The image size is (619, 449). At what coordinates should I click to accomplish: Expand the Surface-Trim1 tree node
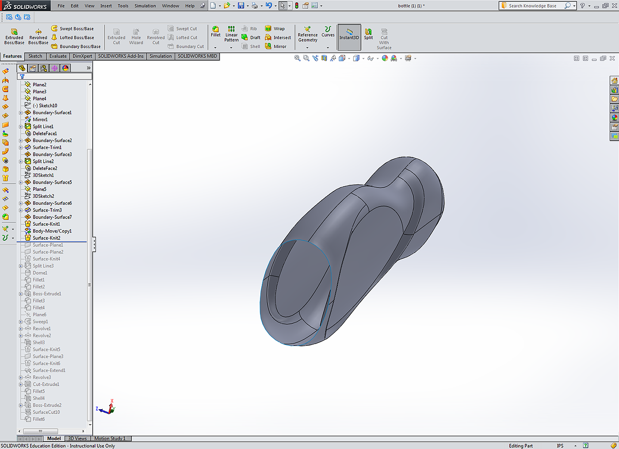(21, 148)
